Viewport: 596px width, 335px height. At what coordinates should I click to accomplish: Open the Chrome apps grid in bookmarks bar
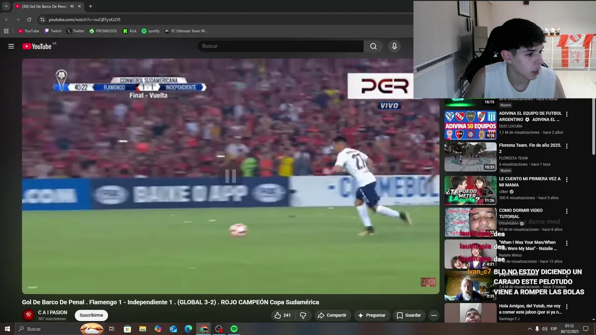(x=6, y=31)
